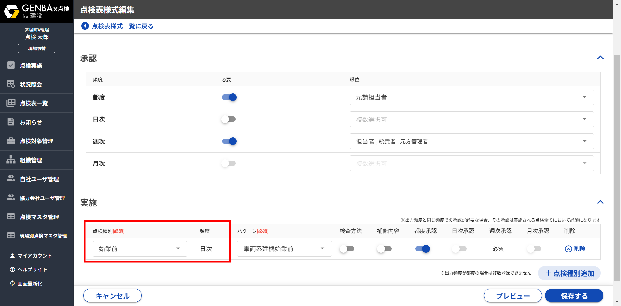
Task: Click the GENBA x点検 logo icon
Action: [x=12, y=11]
